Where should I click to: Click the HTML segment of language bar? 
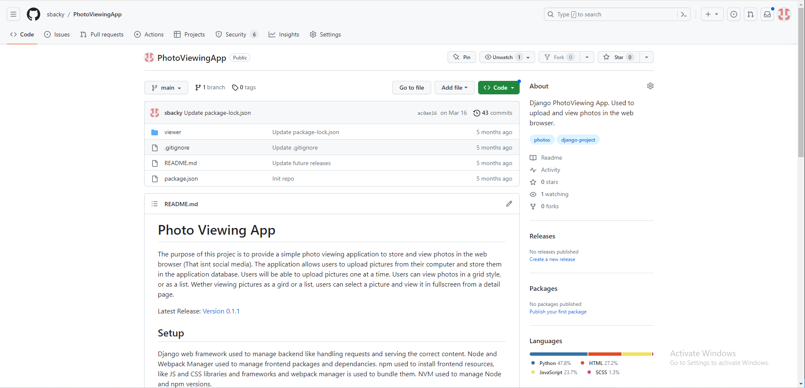click(605, 354)
